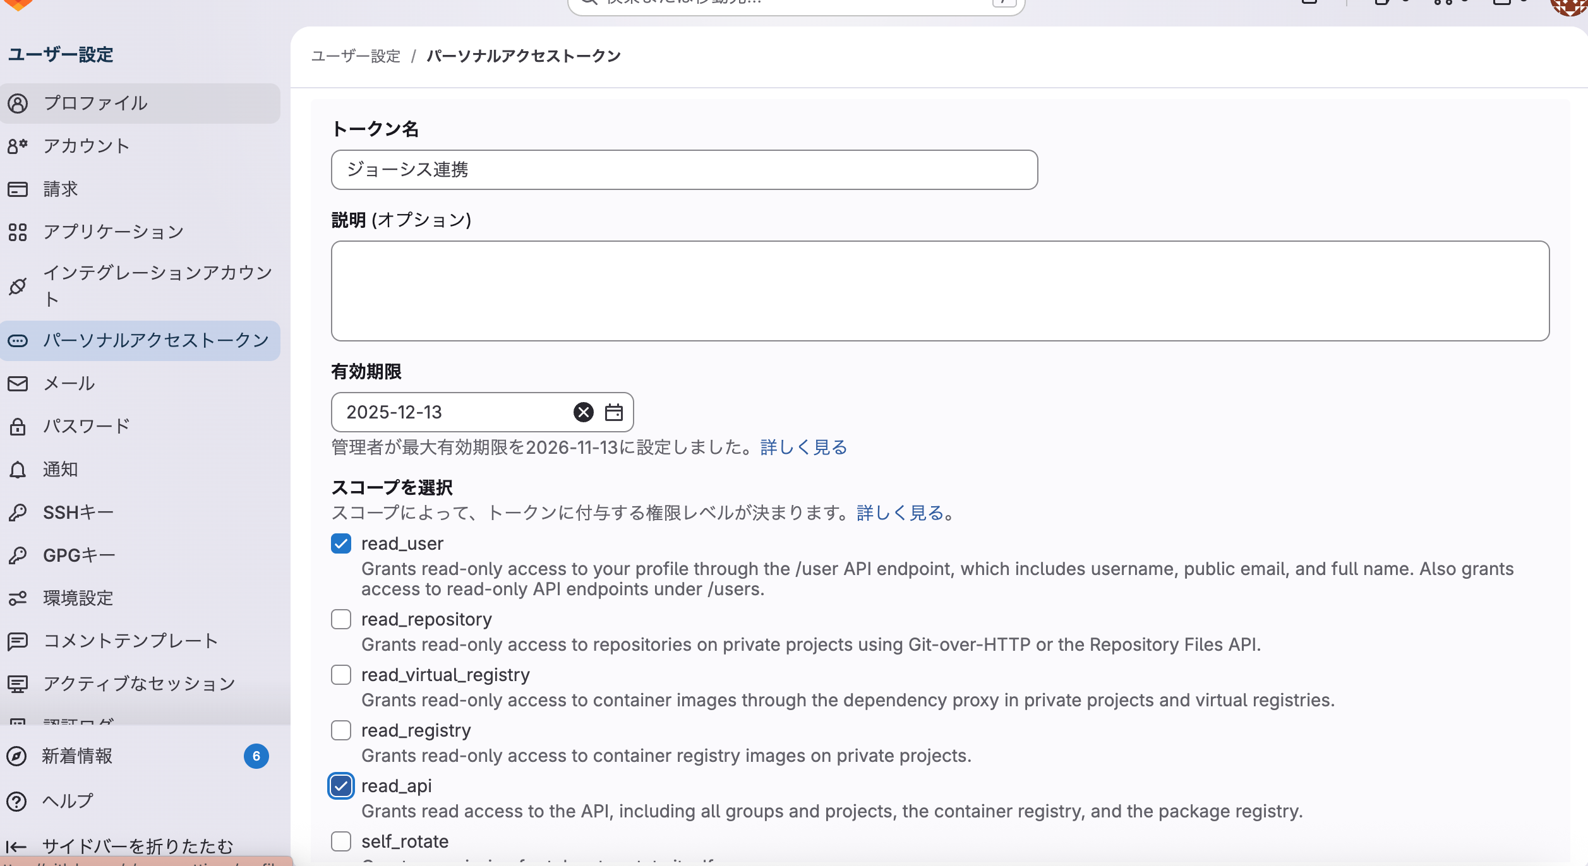Click the 通知 bell icon

pos(18,469)
